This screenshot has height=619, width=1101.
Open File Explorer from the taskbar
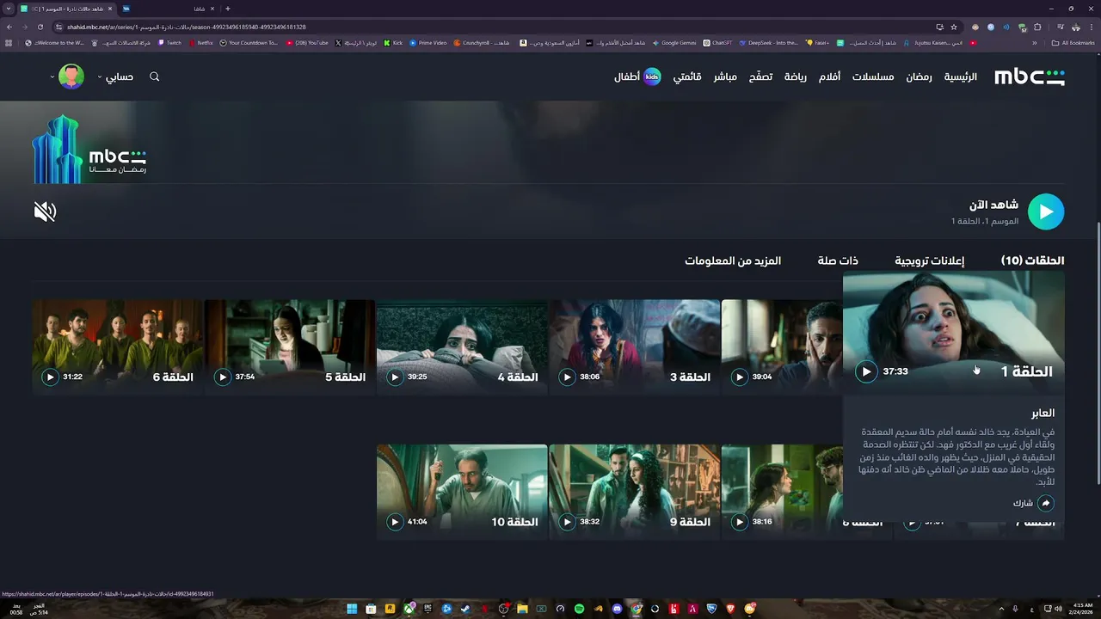coord(522,609)
